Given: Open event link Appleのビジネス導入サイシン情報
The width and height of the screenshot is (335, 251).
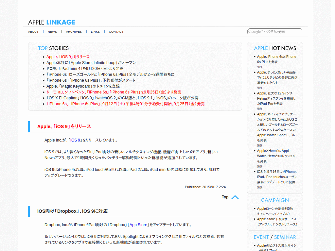Looking at the screenshot, I should [x=276, y=248].
